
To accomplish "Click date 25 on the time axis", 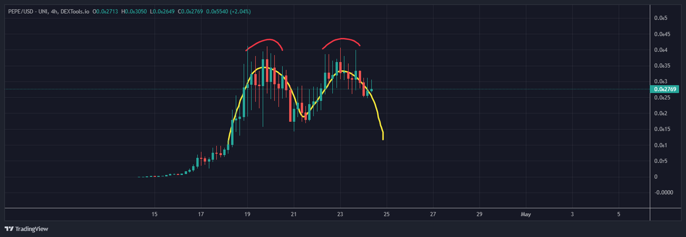I will [x=386, y=214].
